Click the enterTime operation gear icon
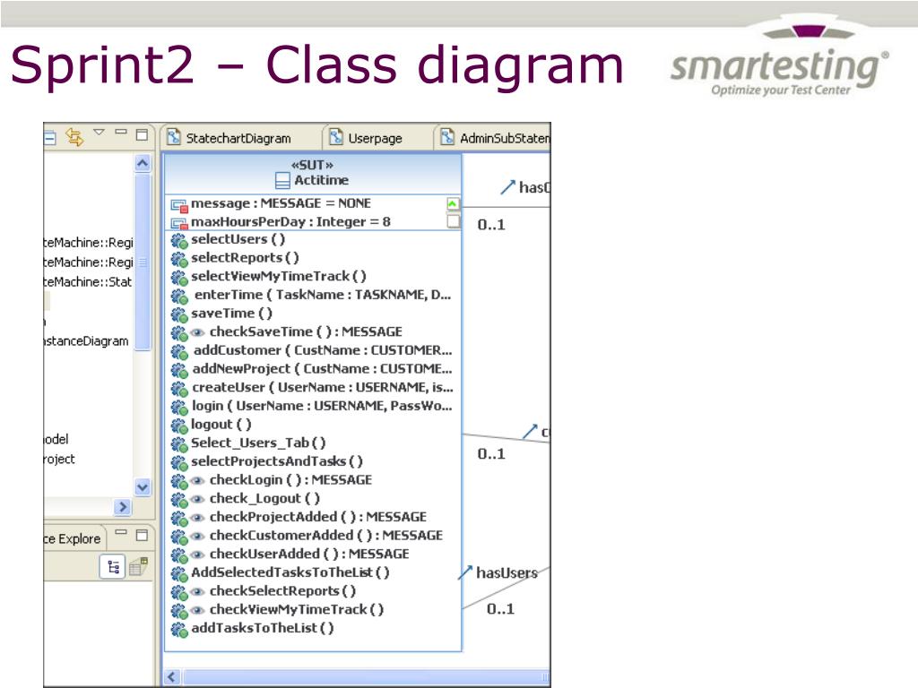This screenshot has width=918, height=688. point(179,296)
